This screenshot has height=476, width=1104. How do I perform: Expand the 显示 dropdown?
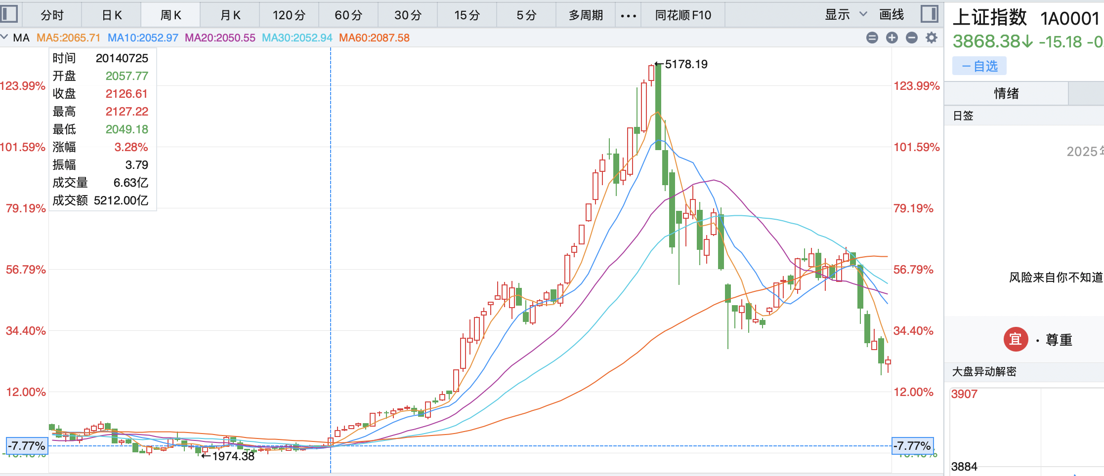tap(846, 15)
